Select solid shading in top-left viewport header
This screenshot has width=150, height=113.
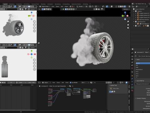point(29,7)
